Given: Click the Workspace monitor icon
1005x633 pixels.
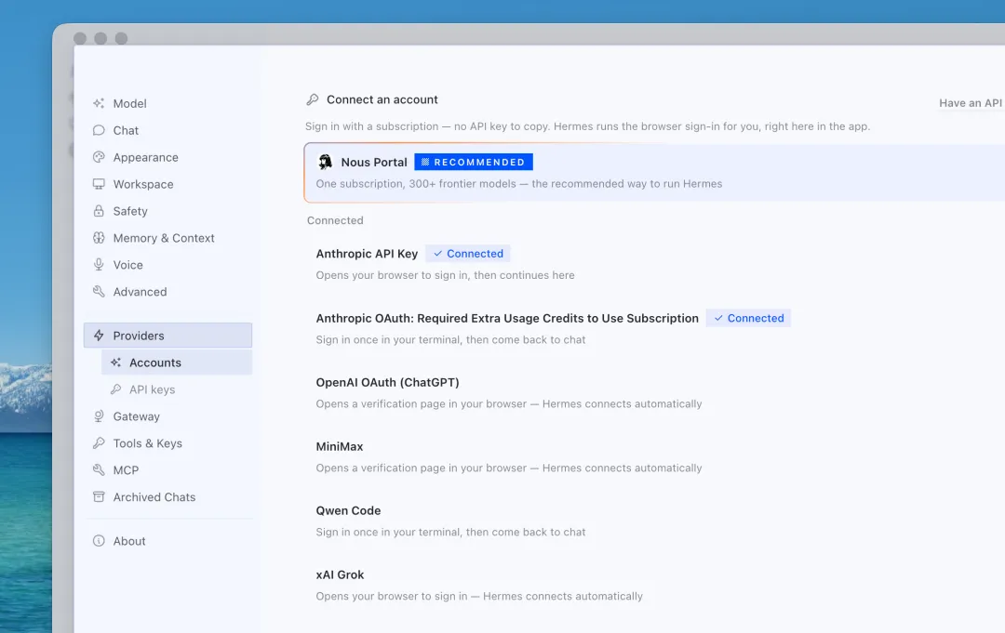Looking at the screenshot, I should [x=99, y=184].
